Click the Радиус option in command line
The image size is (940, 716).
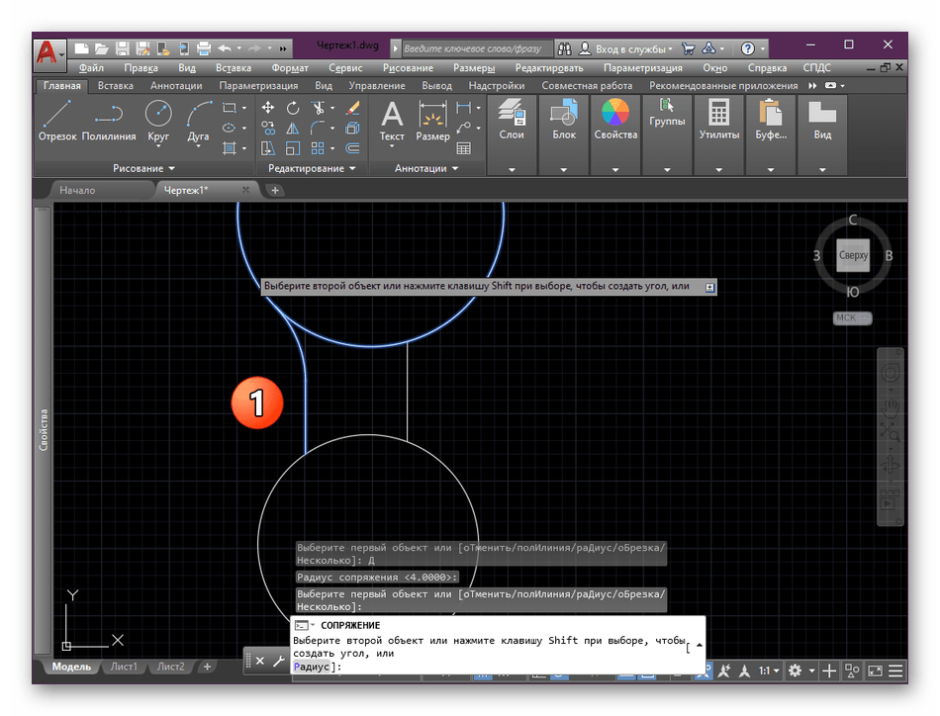point(316,667)
